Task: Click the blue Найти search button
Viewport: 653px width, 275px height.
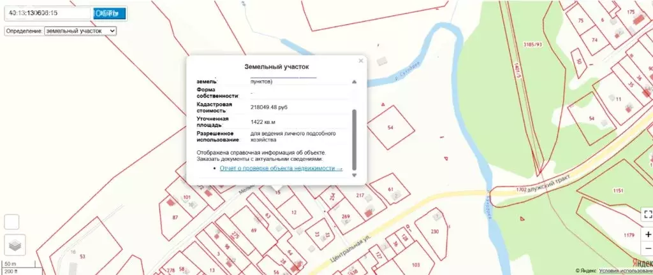Action: pyautogui.click(x=109, y=13)
